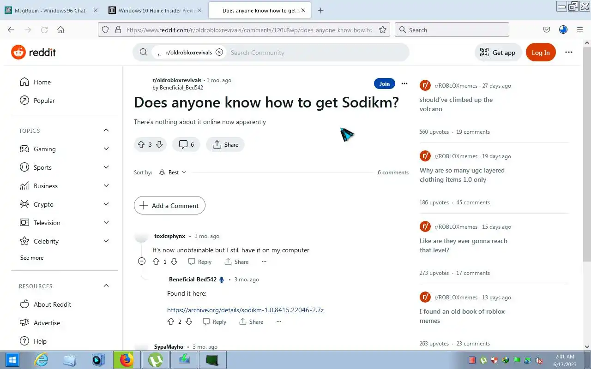Open Internet Explorer from taskbar
591x369 pixels.
point(42,360)
